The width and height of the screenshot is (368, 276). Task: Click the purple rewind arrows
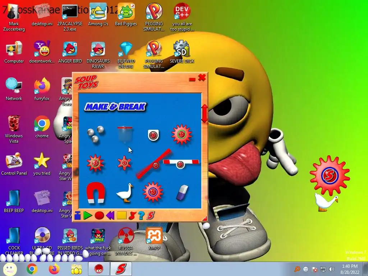point(110,215)
